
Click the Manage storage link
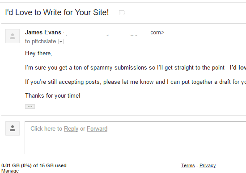click(x=10, y=171)
